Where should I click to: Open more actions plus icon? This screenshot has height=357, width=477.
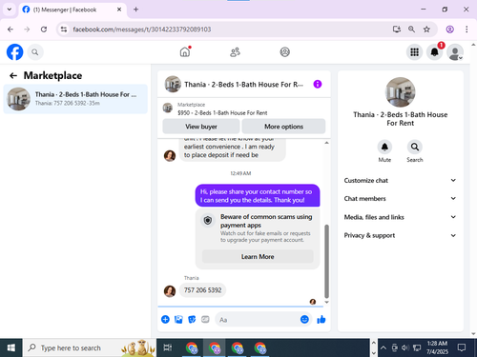click(165, 319)
